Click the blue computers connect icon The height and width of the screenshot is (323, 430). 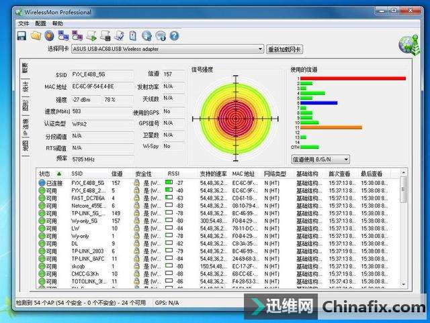pos(63,36)
